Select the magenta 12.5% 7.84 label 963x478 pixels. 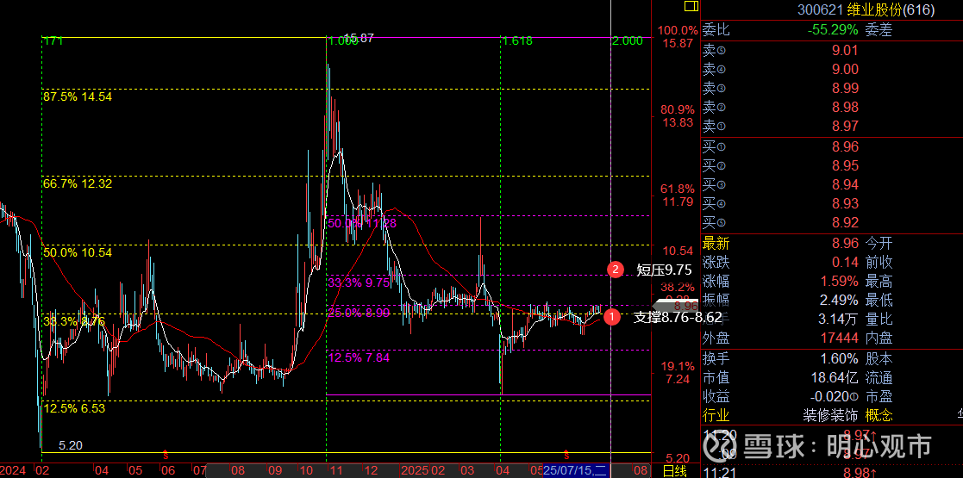pyautogui.click(x=359, y=357)
